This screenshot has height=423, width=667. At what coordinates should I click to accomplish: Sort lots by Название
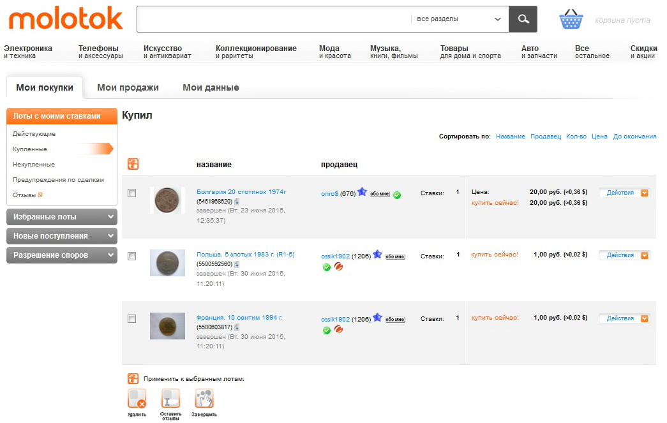coord(511,137)
